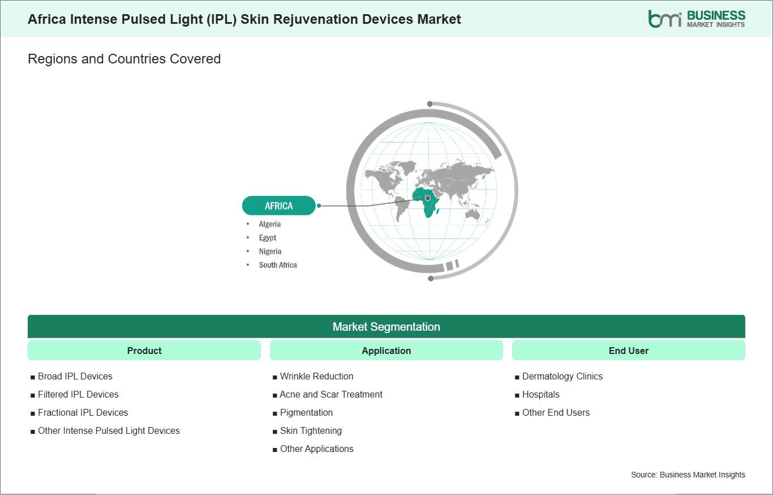This screenshot has width=773, height=495.
Task: Click South Africa in the country list
Action: [278, 265]
